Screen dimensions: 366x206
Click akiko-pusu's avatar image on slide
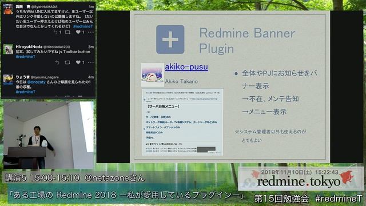[153, 75]
